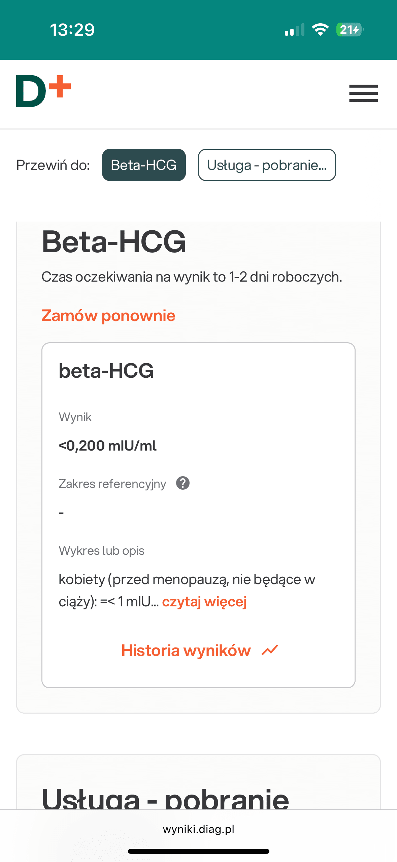Tap the beta-HCG result card title

point(106,371)
